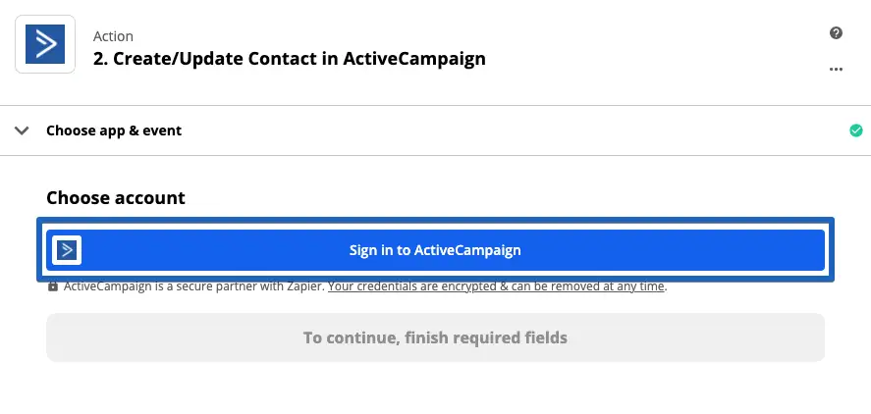Open the "Your credentials are encrypted" link
This screenshot has width=871, height=414.
coord(497,286)
